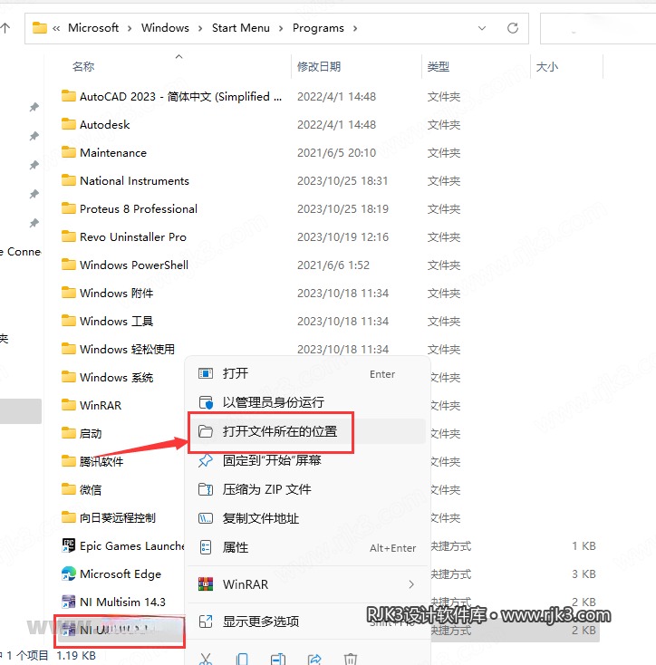This screenshot has width=656, height=665.
Task: Choose 固定到"开始"屏幕 menu entry
Action: (306, 460)
